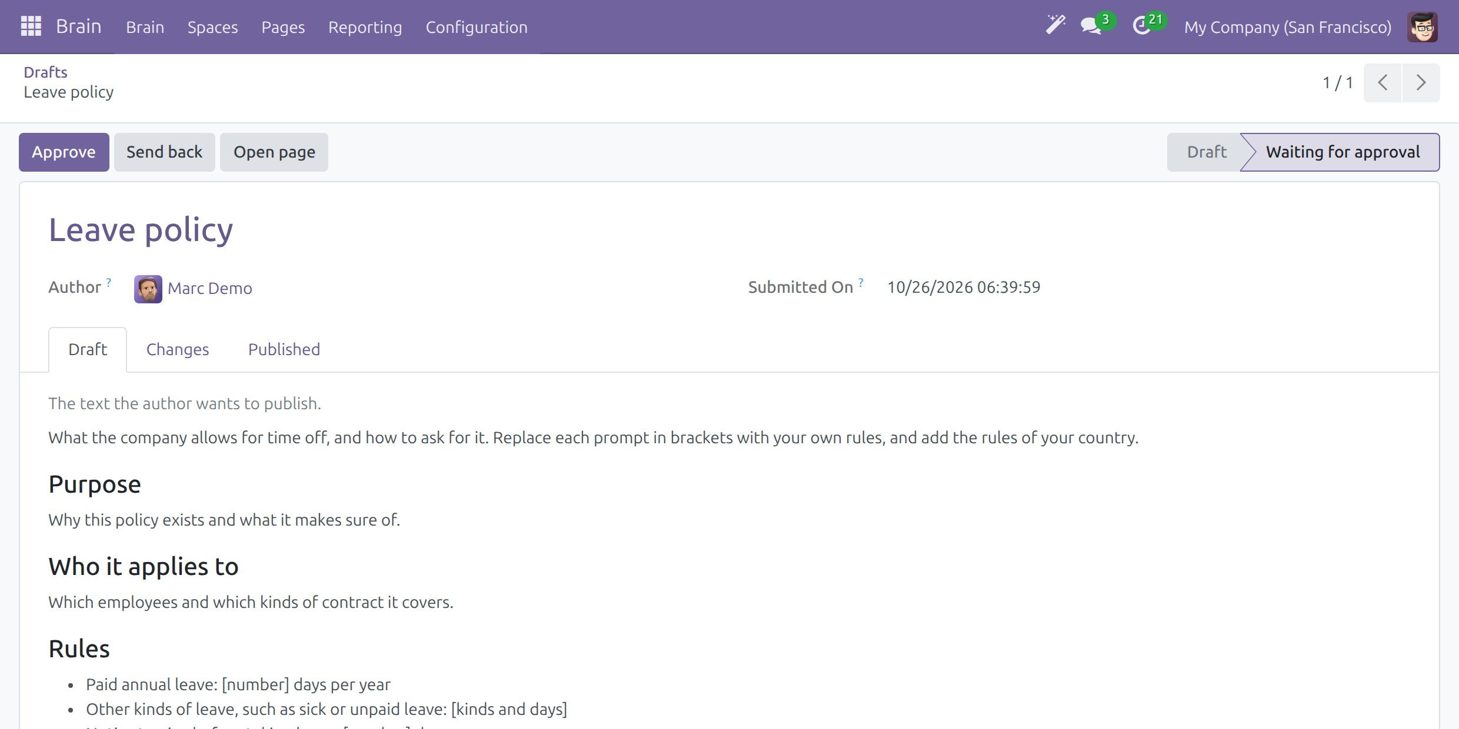Click the record counter 1 / 1
Viewport: 1459px width, 729px height.
1338,83
